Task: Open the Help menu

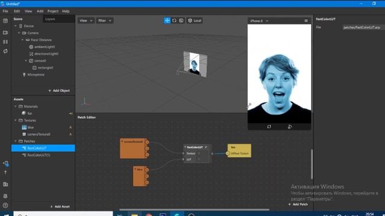Action: [66, 11]
